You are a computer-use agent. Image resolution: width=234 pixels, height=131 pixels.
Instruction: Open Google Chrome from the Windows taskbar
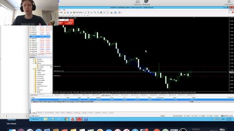click(66, 119)
